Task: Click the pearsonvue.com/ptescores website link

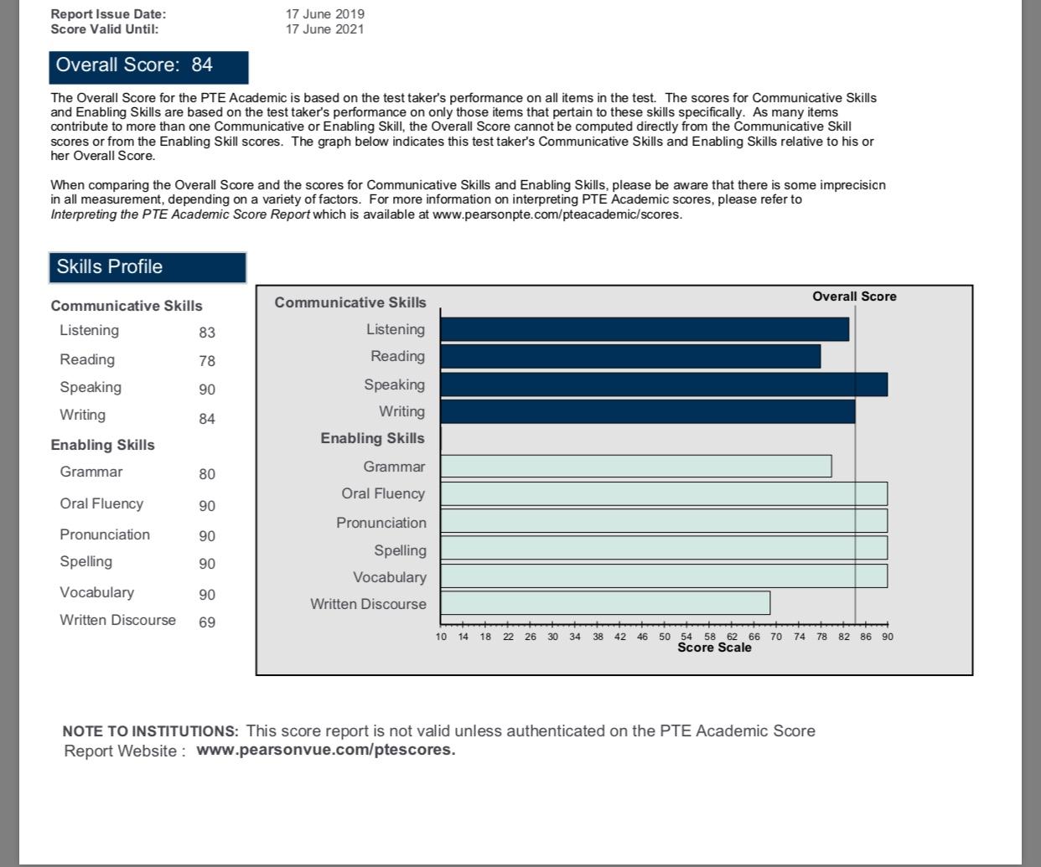Action: [325, 750]
